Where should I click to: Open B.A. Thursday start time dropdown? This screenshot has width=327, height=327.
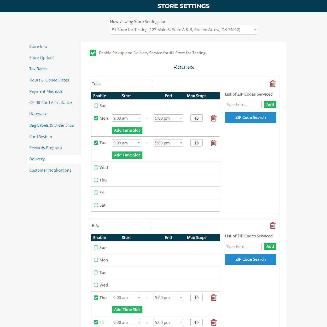[126, 297]
